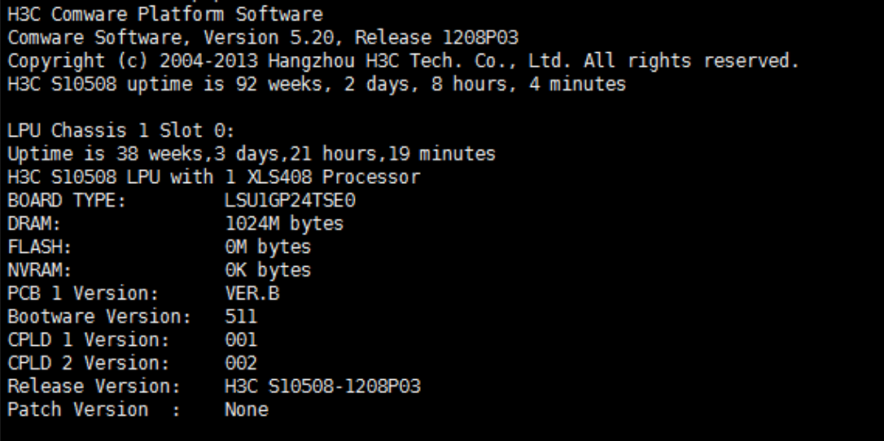Click the 'CPLD 1 Version:' label

(89, 339)
